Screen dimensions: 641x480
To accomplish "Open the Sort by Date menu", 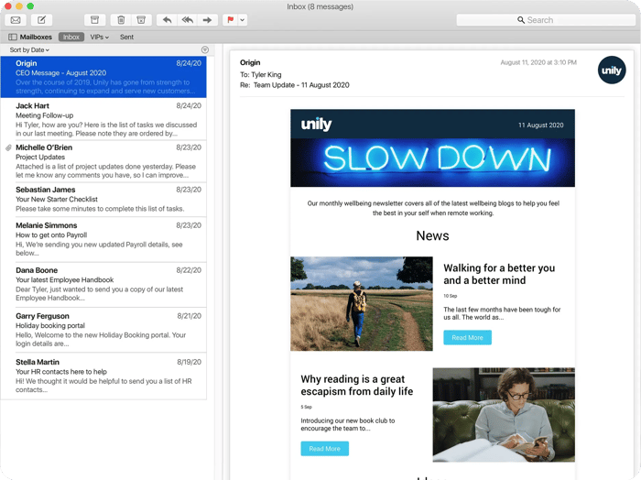I will [29, 49].
